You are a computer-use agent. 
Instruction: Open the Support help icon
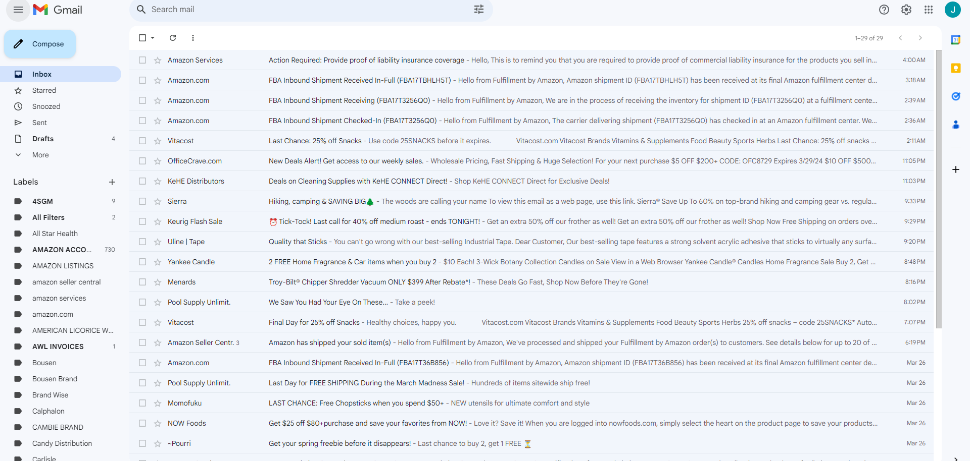[x=884, y=10]
